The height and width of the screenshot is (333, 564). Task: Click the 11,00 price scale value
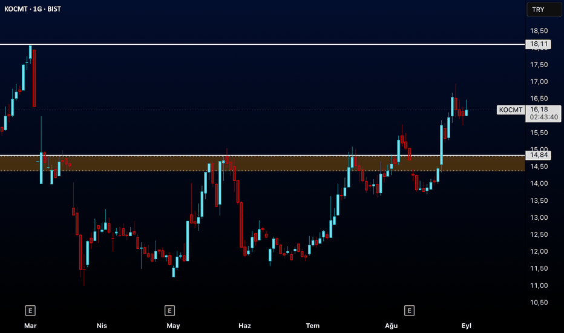[539, 286]
